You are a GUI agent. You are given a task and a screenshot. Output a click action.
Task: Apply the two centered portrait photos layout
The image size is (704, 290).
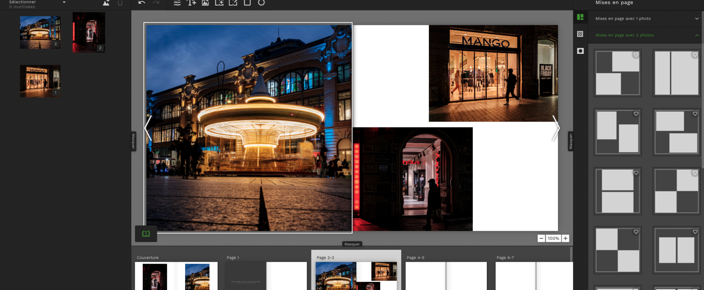(x=677, y=250)
